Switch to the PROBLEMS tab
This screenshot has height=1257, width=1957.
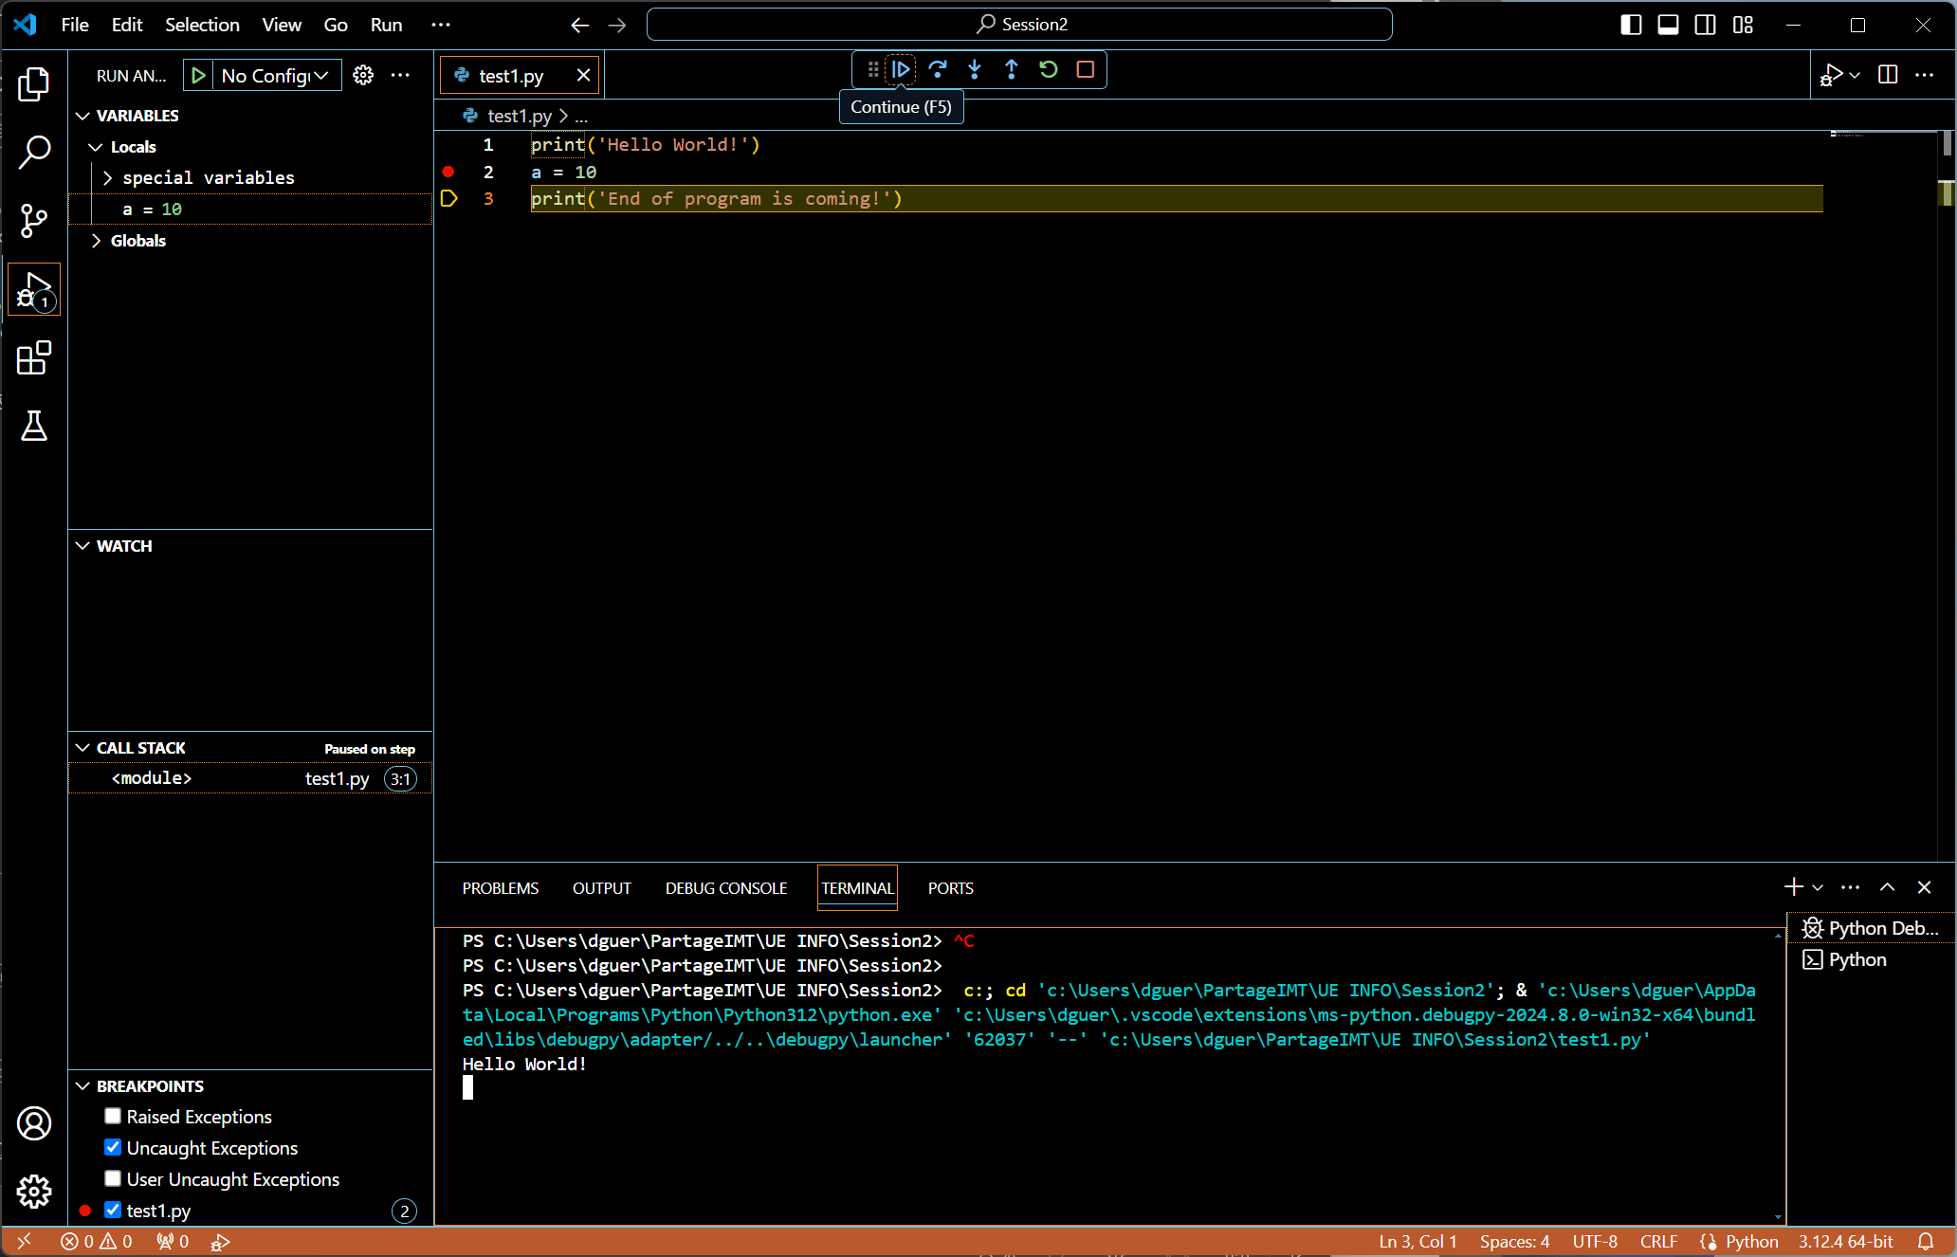501,888
